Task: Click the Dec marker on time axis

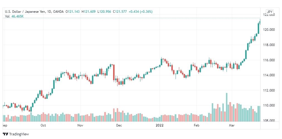Action: click(x=119, y=125)
